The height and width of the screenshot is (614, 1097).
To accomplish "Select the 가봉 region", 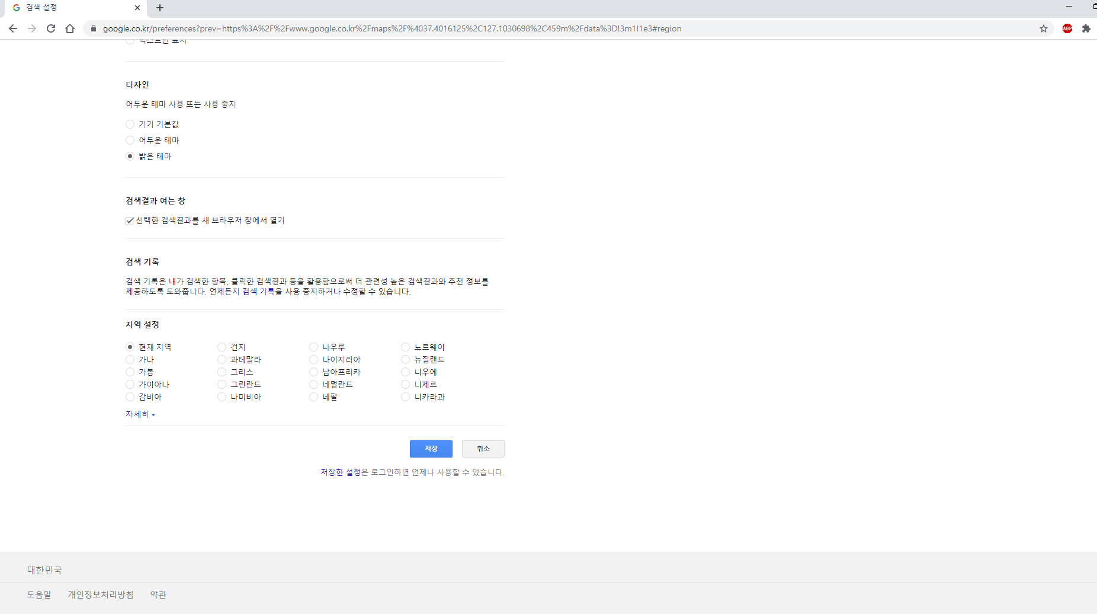I will pos(130,372).
